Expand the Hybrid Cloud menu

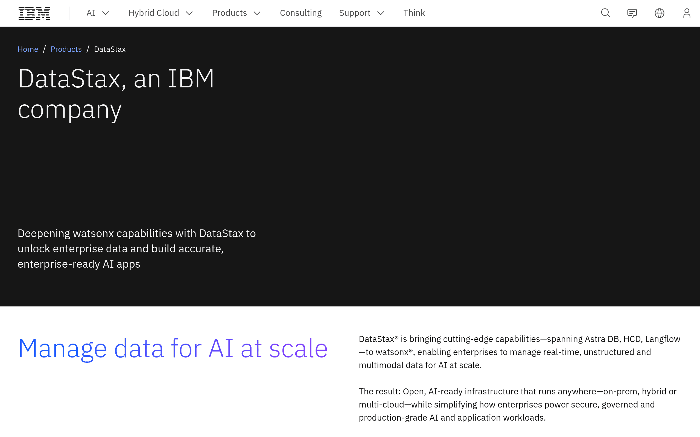click(x=161, y=13)
